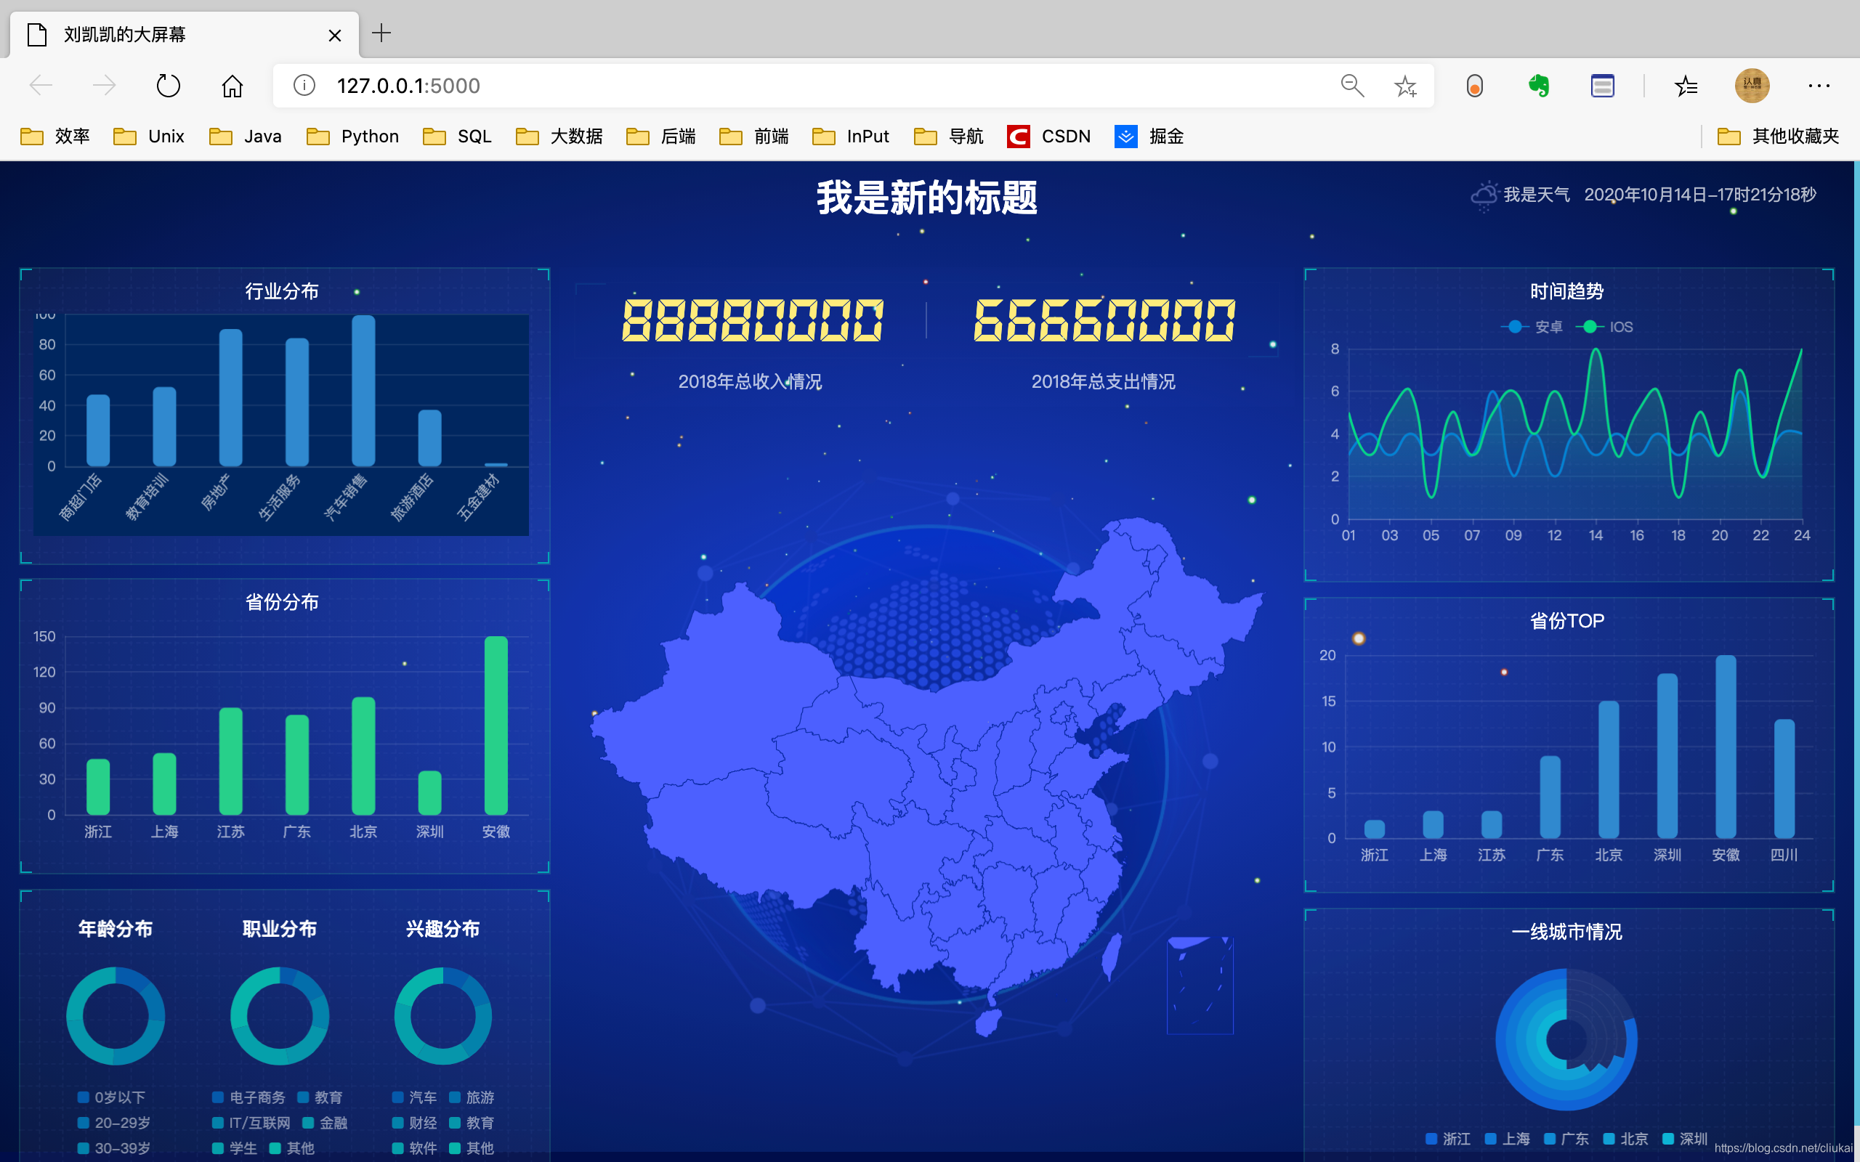Click the 66660000 expenditure number

tap(1104, 320)
